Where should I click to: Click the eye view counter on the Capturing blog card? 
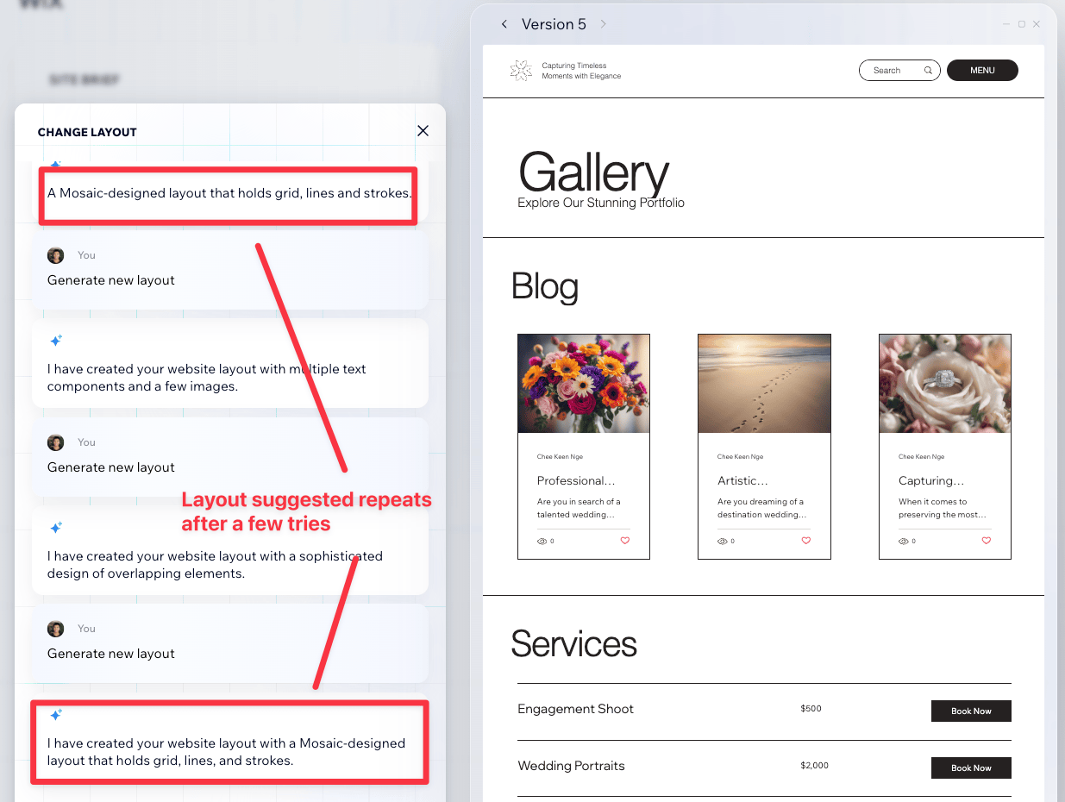(905, 541)
